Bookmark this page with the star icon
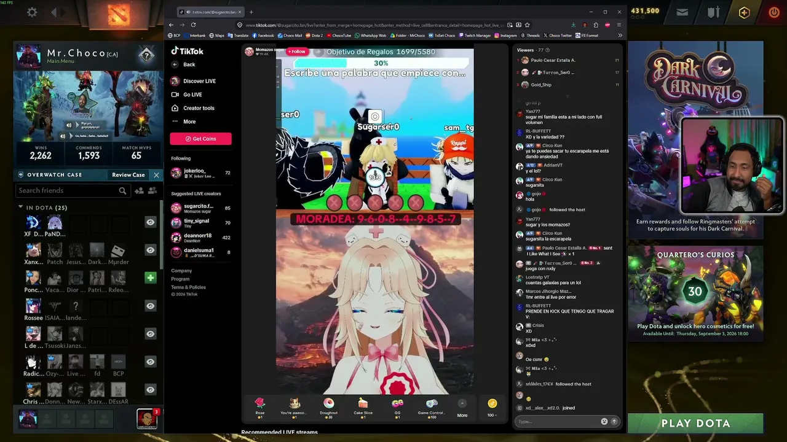 tap(527, 25)
